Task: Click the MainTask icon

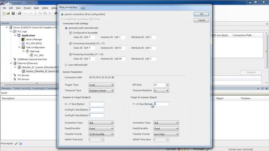Action: tap(27, 51)
